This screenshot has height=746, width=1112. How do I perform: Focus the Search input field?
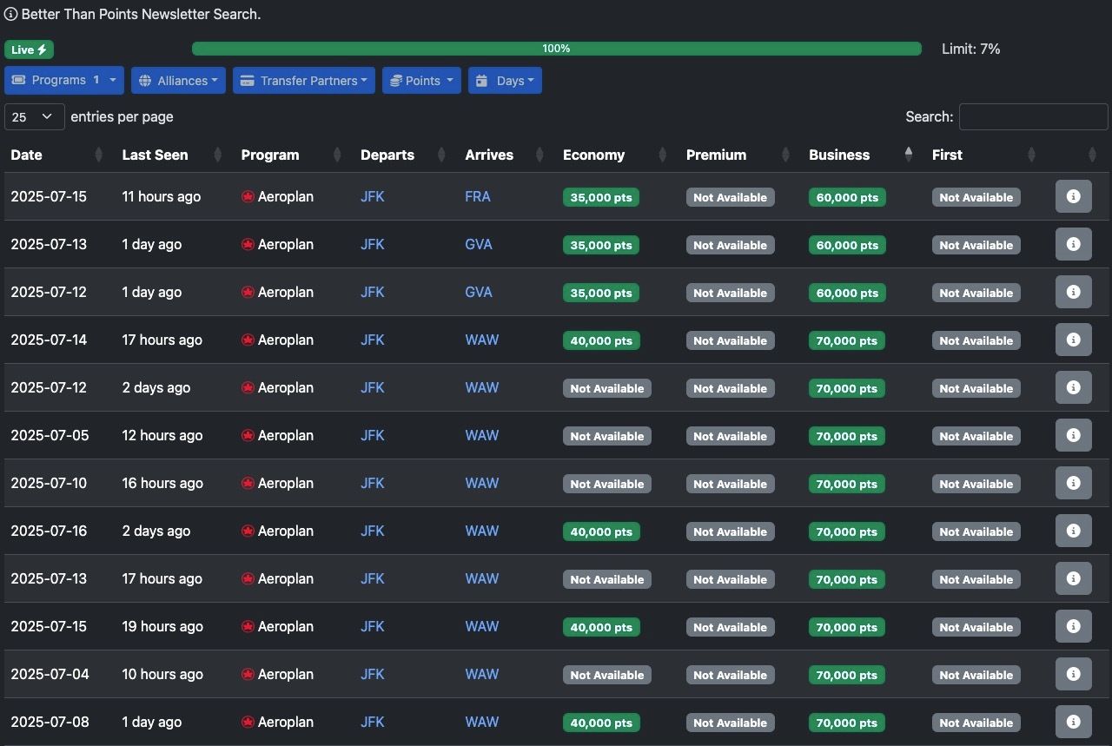pyautogui.click(x=1033, y=116)
